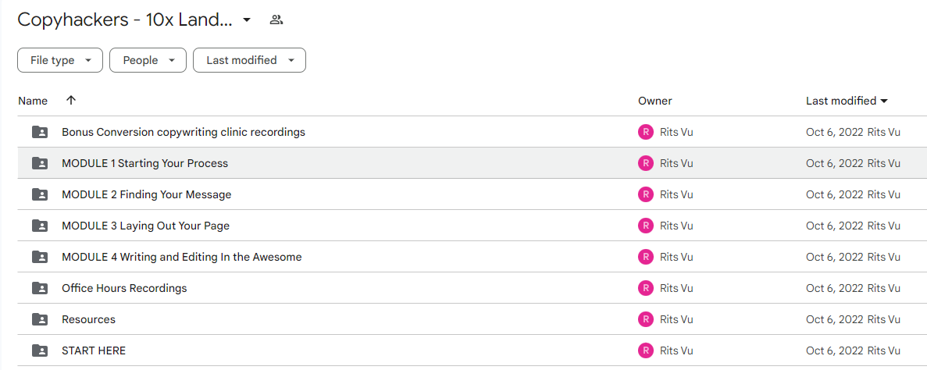This screenshot has width=927, height=370.
Task: Click the Office Hours Recordings folder icon
Action: [x=40, y=289]
